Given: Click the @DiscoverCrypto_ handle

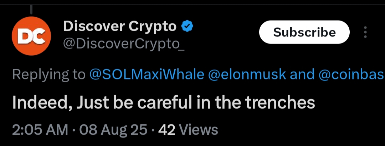Looking at the screenshot, I should (x=124, y=44).
